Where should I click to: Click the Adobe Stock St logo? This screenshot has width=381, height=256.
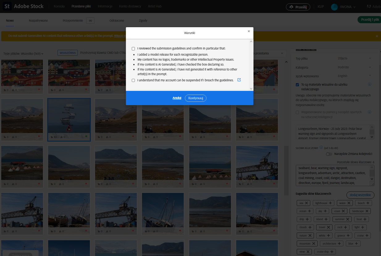7,6
